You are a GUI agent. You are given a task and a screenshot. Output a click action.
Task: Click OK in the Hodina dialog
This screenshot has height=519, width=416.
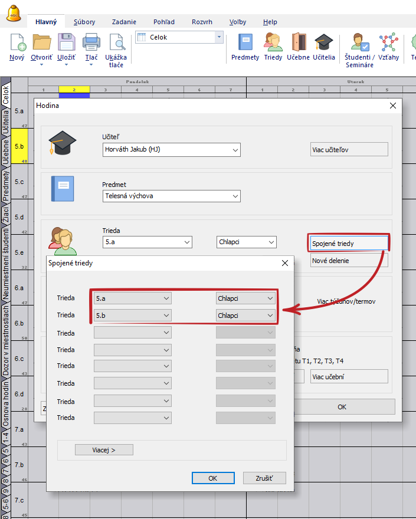pos(342,407)
